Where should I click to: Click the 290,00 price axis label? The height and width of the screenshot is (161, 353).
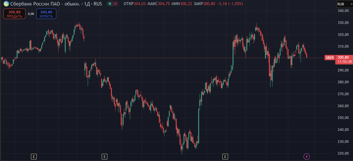tap(343, 70)
